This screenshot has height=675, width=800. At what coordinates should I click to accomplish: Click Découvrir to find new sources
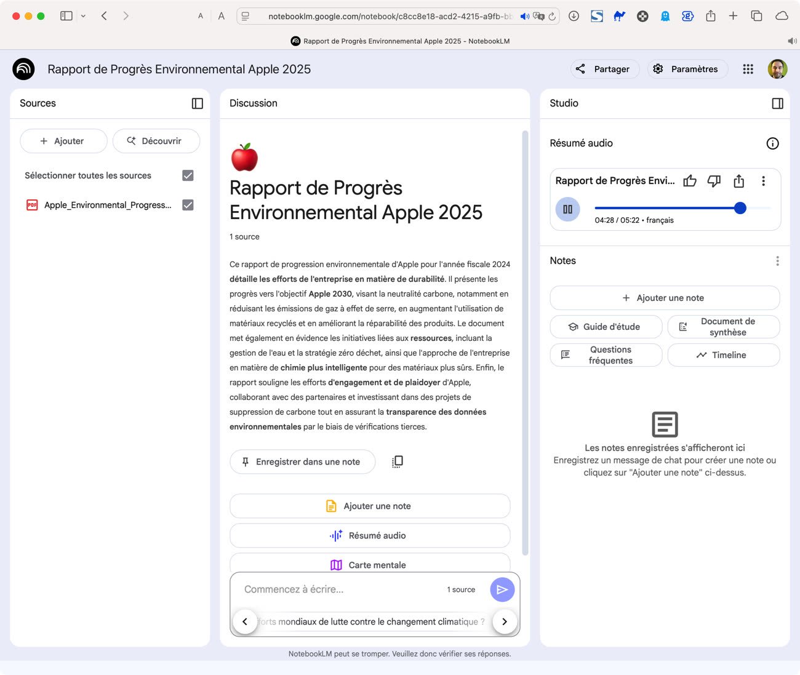156,141
